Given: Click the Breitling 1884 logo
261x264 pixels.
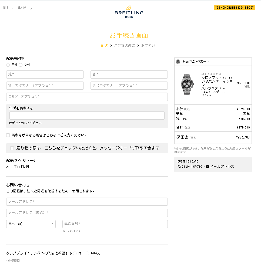Looking at the screenshot, I should [129, 12].
